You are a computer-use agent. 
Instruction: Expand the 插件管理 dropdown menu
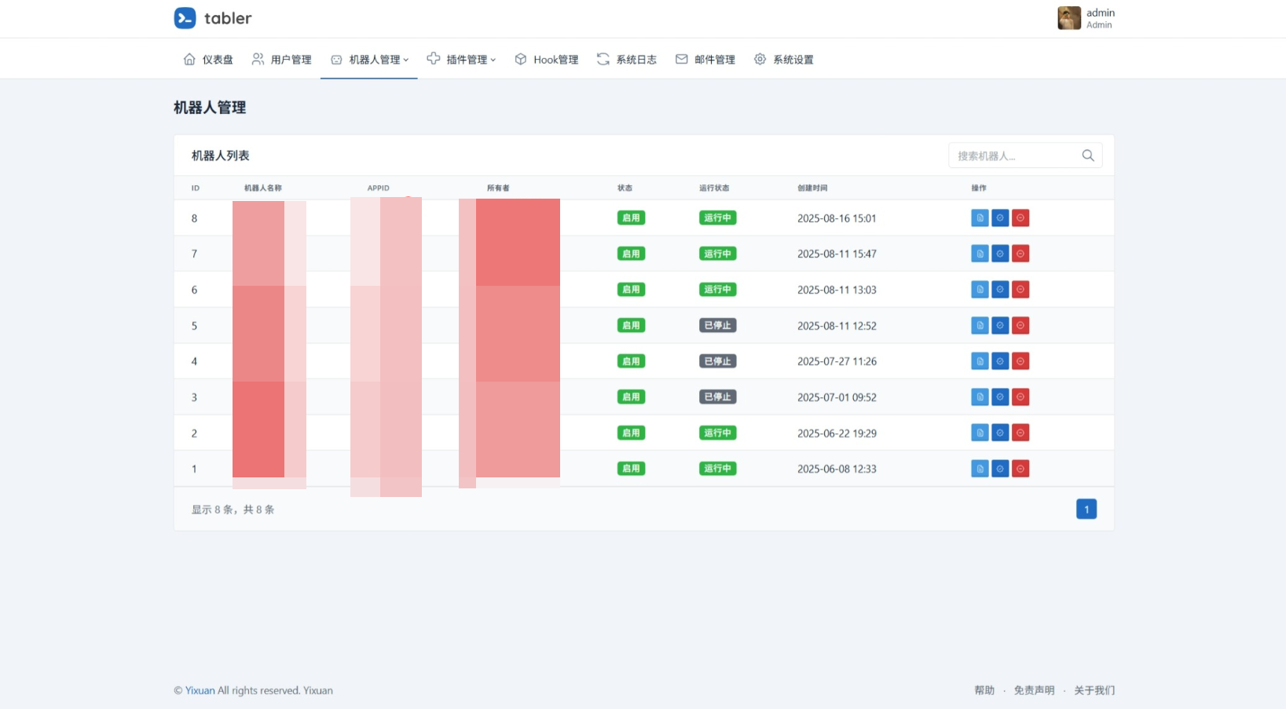[x=462, y=60]
